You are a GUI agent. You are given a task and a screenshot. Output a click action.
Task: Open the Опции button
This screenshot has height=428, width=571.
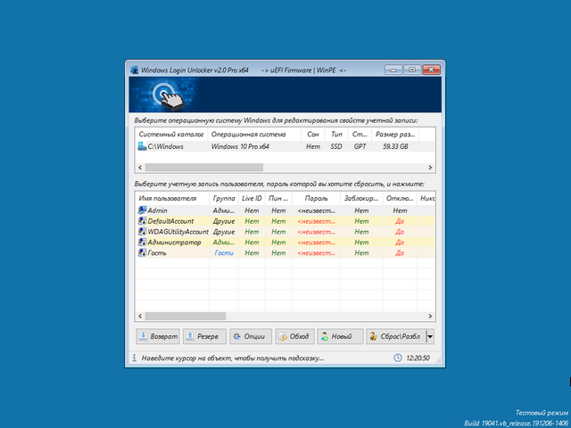[250, 336]
